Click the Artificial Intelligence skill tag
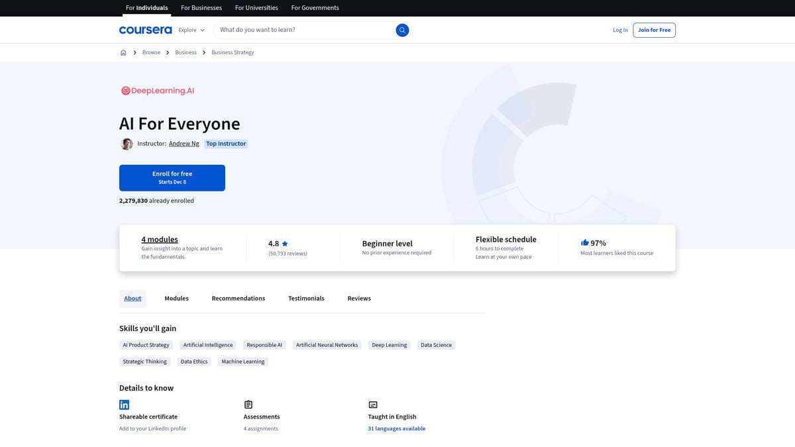The width and height of the screenshot is (795, 447). pyautogui.click(x=208, y=345)
